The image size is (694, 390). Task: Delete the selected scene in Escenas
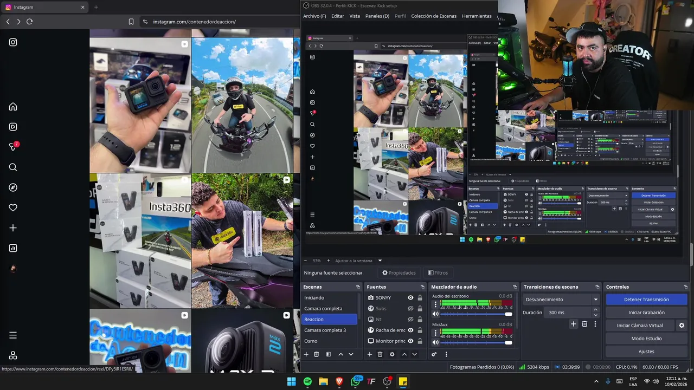pos(317,354)
